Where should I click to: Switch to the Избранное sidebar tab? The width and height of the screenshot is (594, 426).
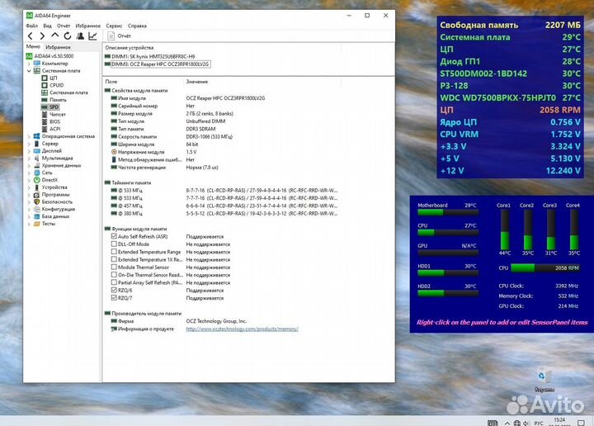click(58, 47)
